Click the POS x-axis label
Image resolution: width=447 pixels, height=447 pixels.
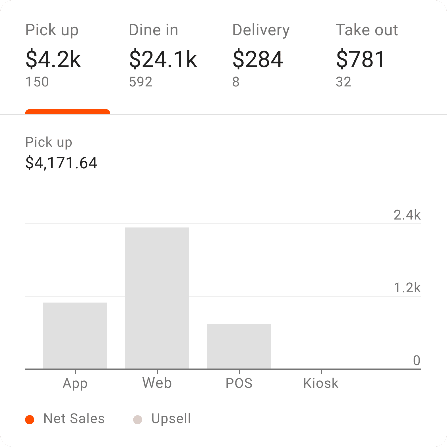pos(239,383)
